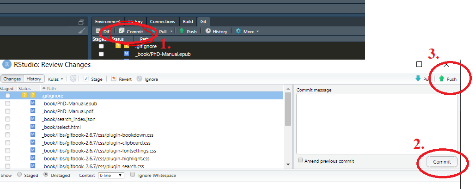Image resolution: width=476 pixels, height=189 pixels.
Task: Check the staged box for _book/PhD-Manual.pdf
Action: pyautogui.click(x=7, y=111)
